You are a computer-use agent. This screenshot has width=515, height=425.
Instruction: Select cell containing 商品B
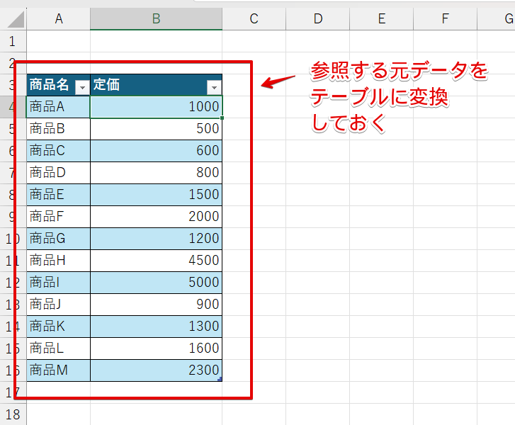(59, 129)
